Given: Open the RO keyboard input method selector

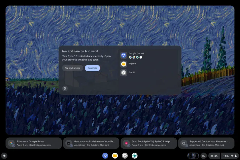Looking at the screenshot, I should (x=204, y=156).
